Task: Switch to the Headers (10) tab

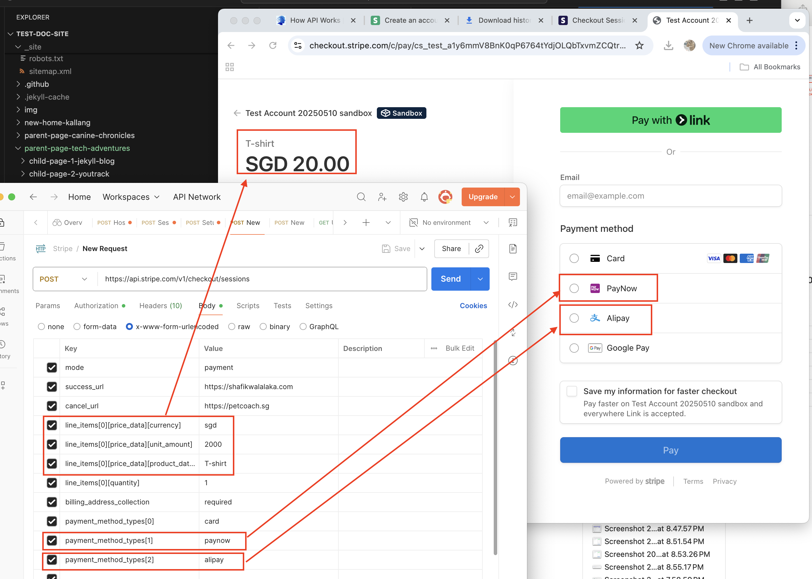Action: click(x=161, y=306)
